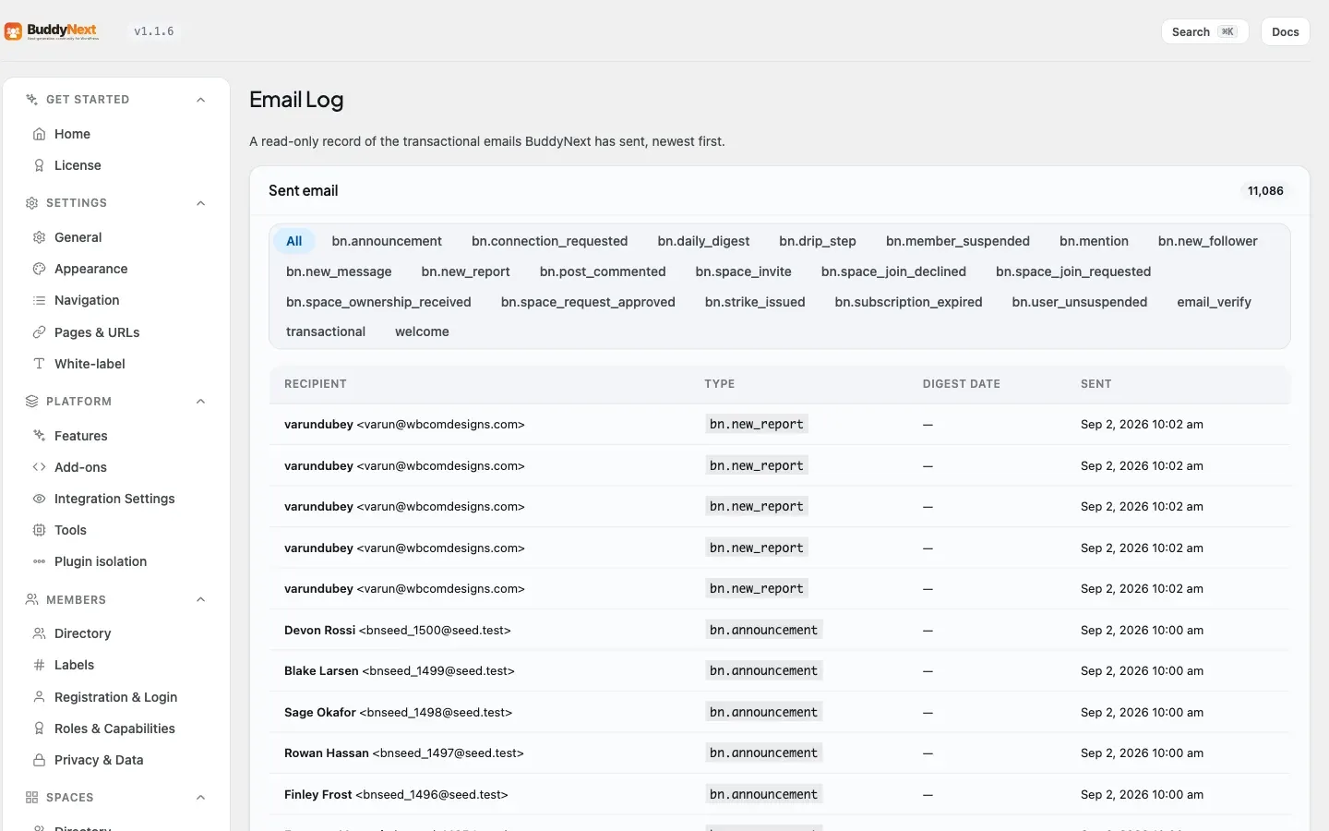Collapse the Settings section chevron
1329x831 pixels.
[x=201, y=203]
